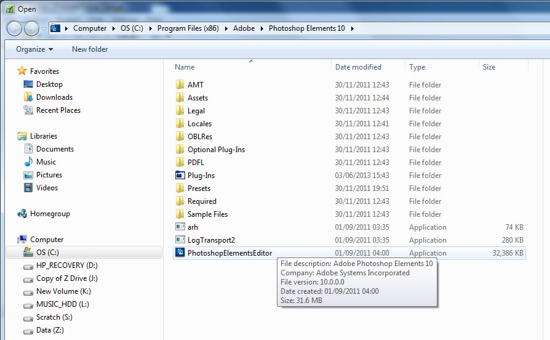Click the PhotoshopElementsEditor application icon
This screenshot has width=550, height=340.
click(180, 252)
